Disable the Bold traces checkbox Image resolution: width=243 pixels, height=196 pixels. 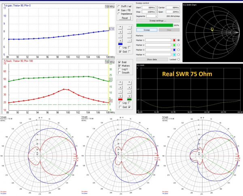(x=119, y=62)
